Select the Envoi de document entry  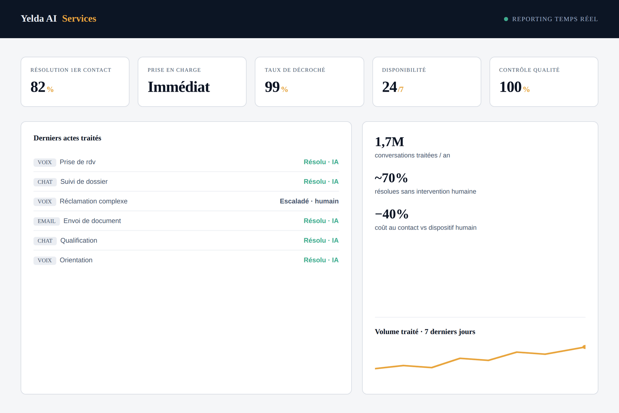92,221
